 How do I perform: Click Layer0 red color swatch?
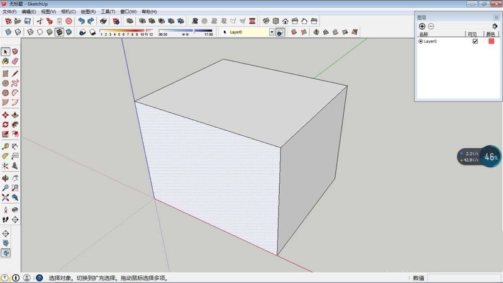click(x=491, y=41)
